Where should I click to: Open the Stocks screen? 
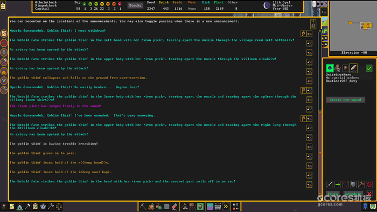[x=135, y=5]
